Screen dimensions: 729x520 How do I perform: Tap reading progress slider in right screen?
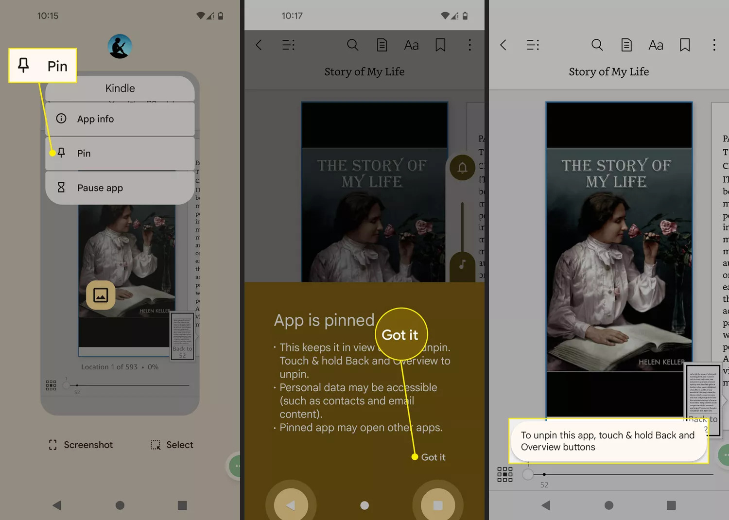(618, 474)
